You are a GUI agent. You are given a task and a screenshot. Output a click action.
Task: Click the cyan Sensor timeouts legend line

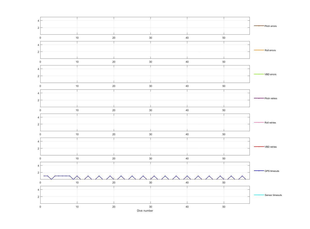tap(259, 195)
